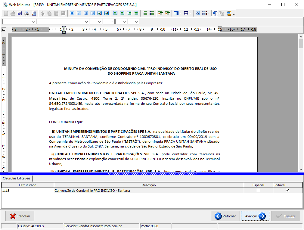304x230 pixels.
Task: Print the document via printer icon
Action: [26, 13]
